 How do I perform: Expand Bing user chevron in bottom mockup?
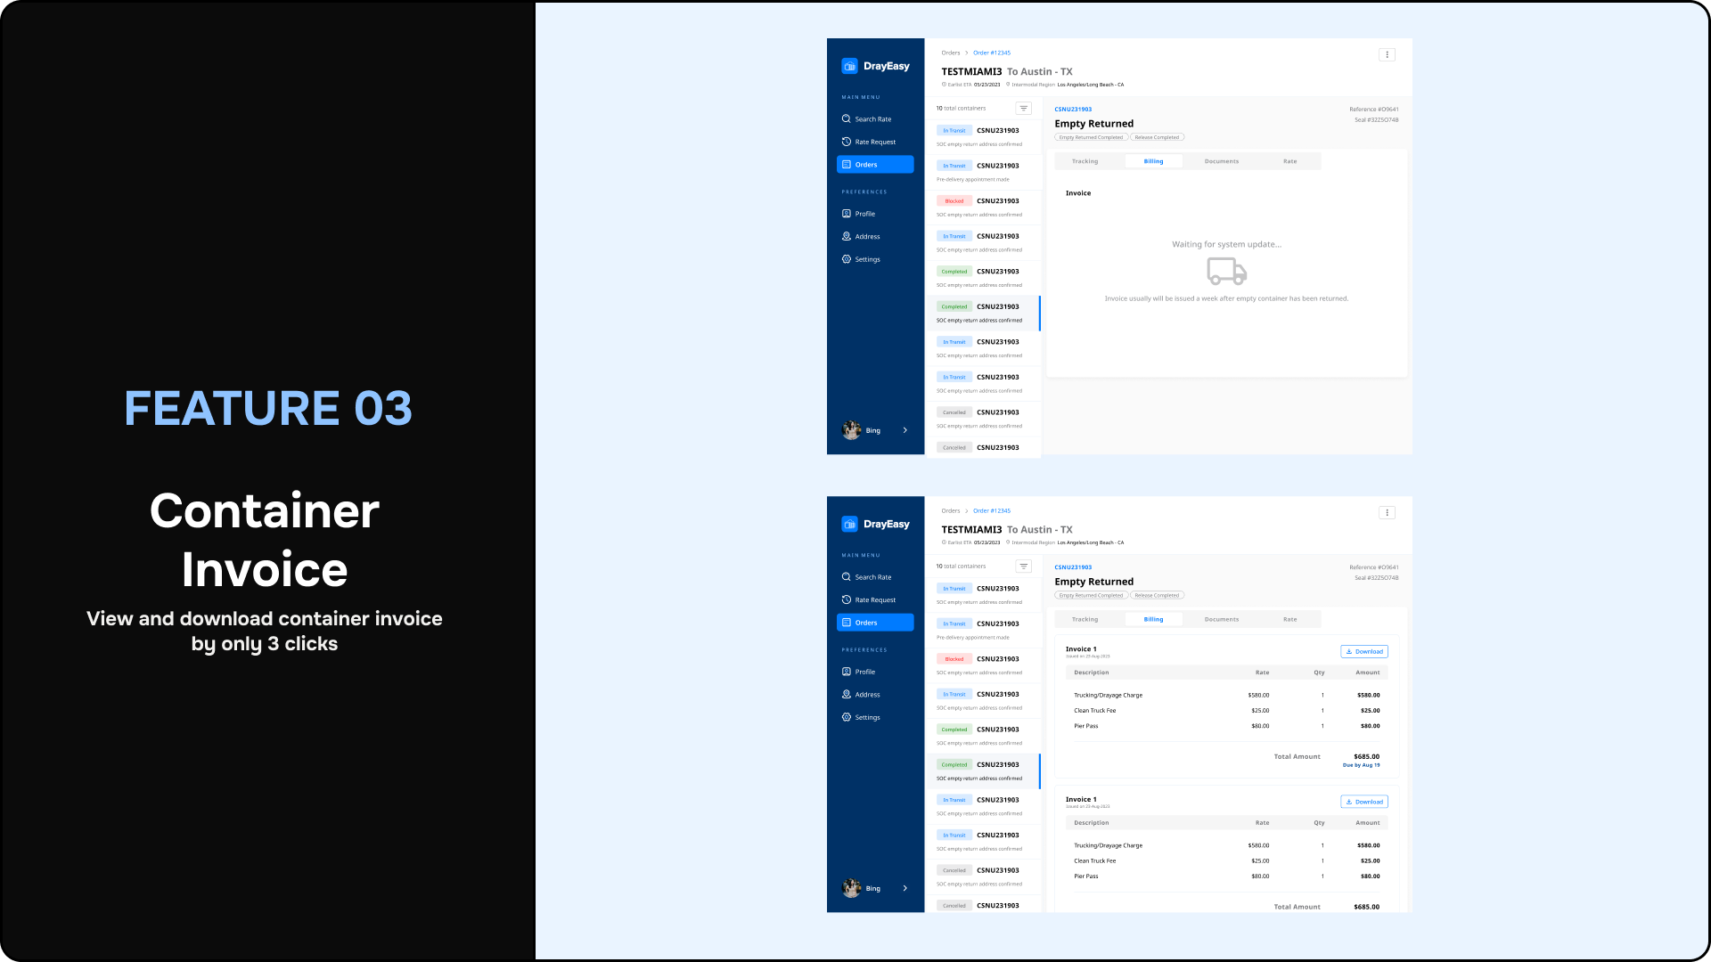(x=905, y=888)
